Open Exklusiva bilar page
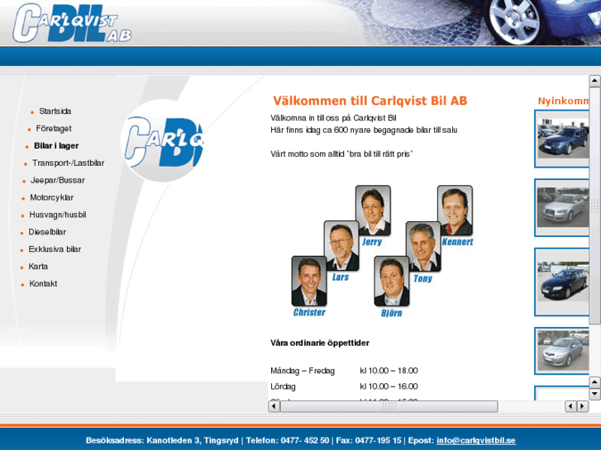Screen dimensions: 601x450 tap(55, 249)
